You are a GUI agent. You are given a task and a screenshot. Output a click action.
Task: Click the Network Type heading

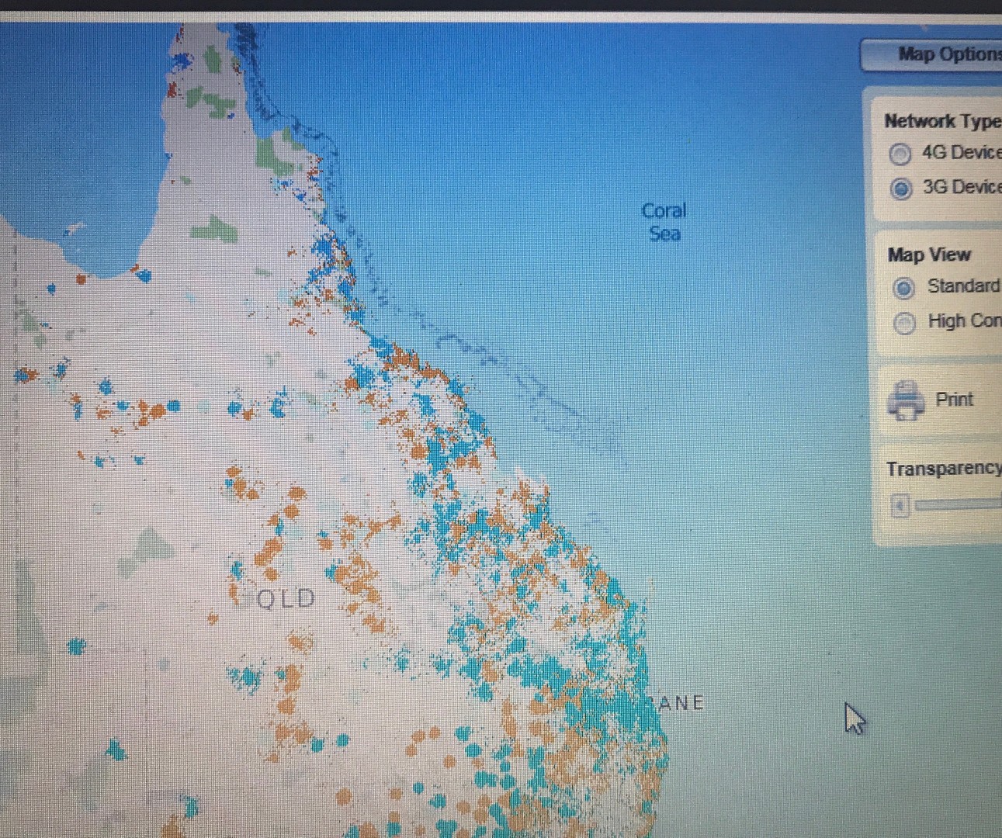(941, 121)
